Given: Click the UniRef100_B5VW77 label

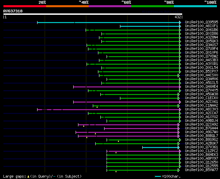Looking at the screenshot, I should [x=201, y=170].
